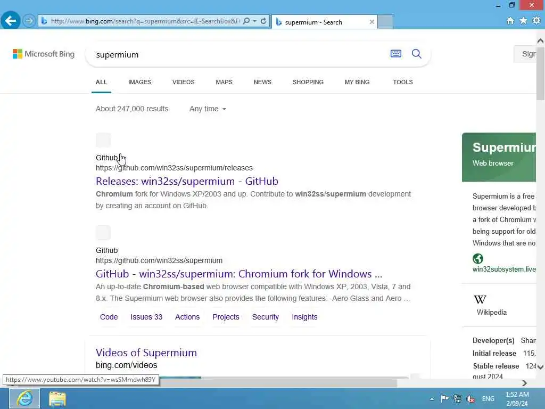Open the Actions sitelink

click(187, 317)
